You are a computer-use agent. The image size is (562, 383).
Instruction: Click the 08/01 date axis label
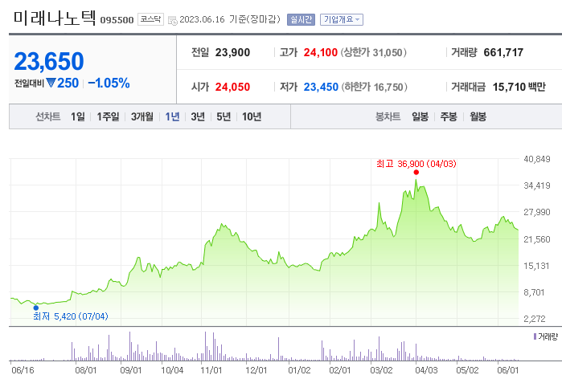(86, 370)
